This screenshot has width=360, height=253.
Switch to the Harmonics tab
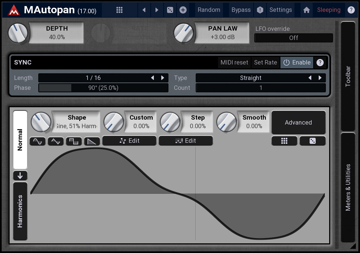[20, 211]
